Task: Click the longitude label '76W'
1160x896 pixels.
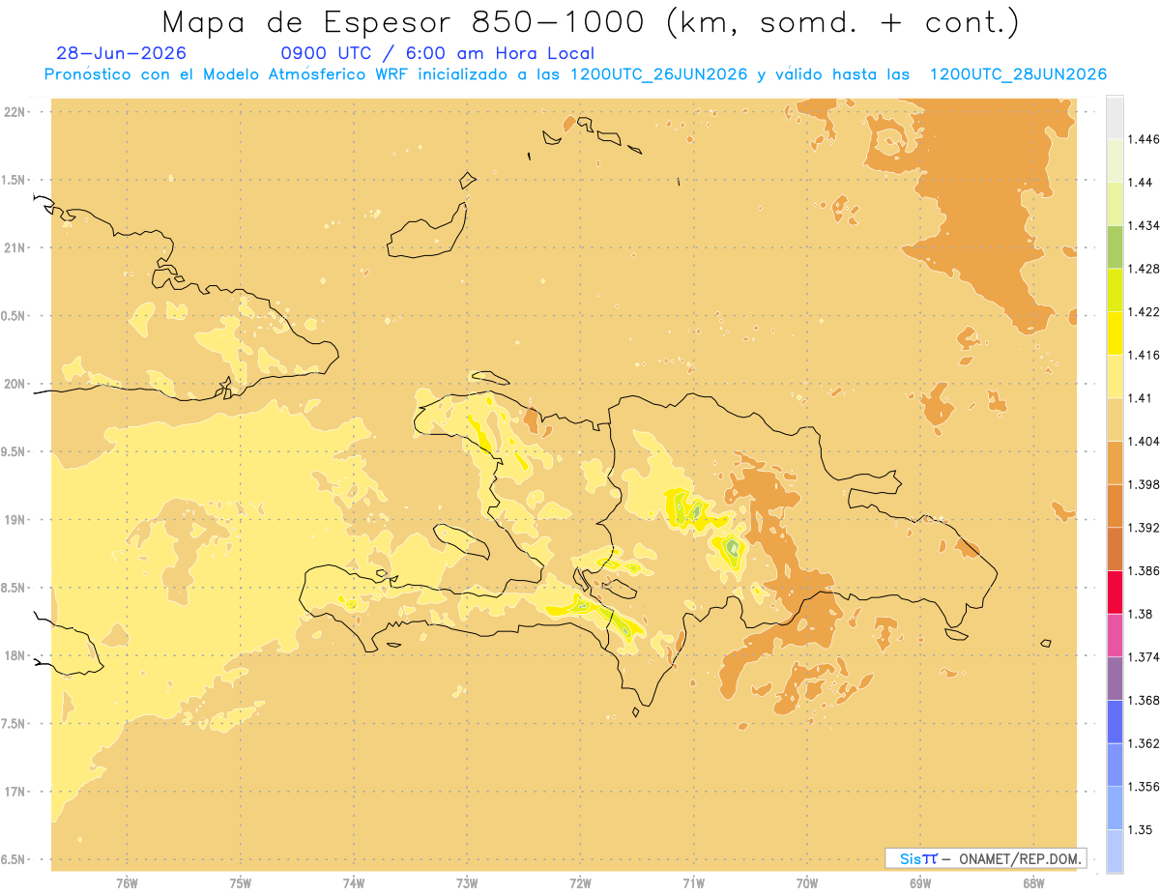Action: click(127, 882)
